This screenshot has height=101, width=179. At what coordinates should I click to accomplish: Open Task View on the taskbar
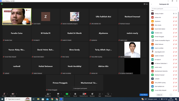coord(34,99)
